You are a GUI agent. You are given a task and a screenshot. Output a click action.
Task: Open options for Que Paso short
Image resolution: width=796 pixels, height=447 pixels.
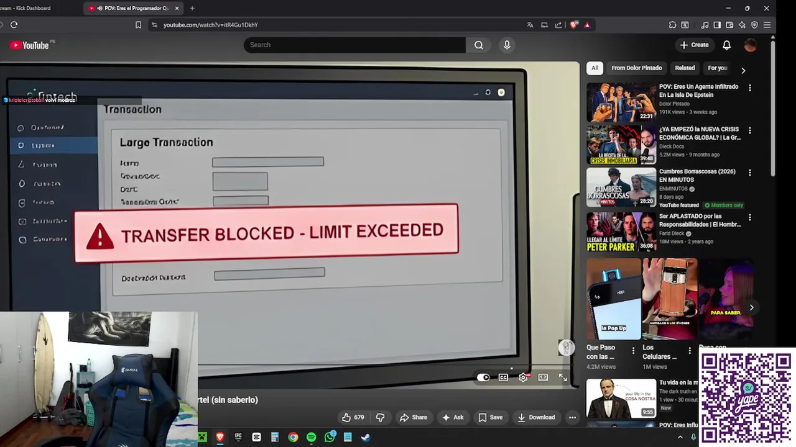[x=633, y=351]
